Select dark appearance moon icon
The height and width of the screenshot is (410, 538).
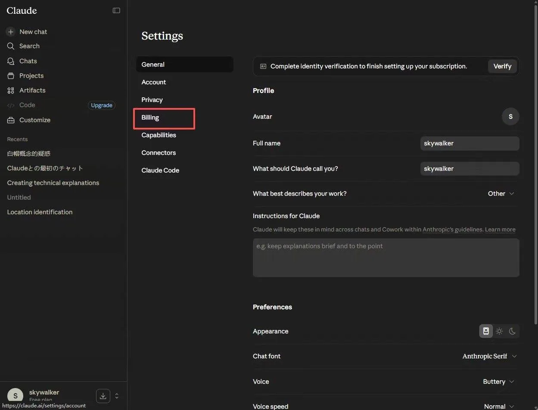point(512,331)
